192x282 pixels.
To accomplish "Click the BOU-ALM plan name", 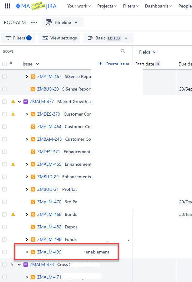I will click(15, 22).
